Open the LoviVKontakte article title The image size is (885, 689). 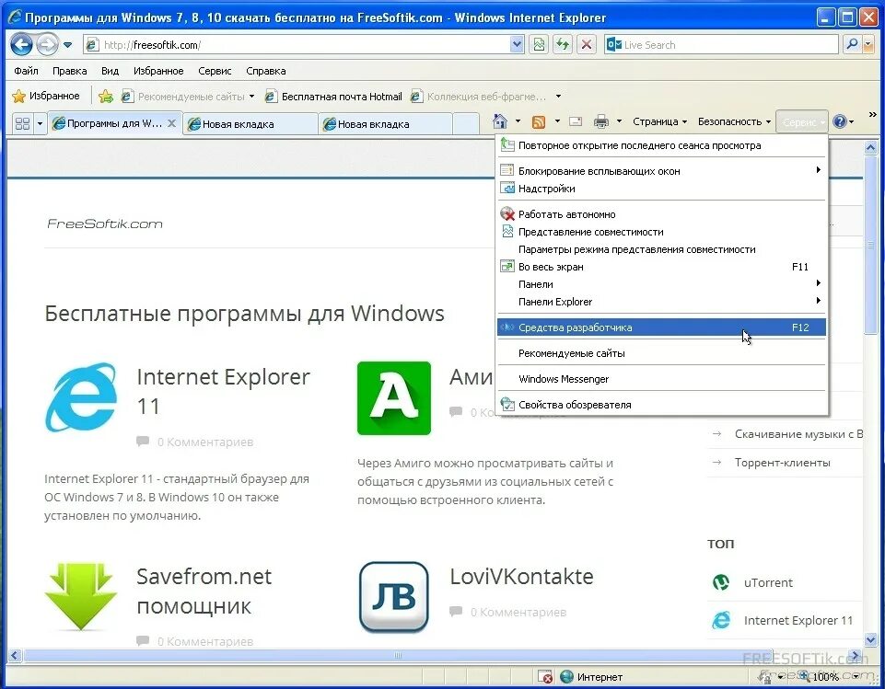pos(521,576)
